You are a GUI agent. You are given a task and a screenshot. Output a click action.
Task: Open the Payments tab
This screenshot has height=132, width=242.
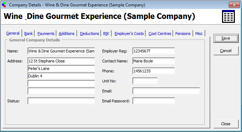pos(46,34)
